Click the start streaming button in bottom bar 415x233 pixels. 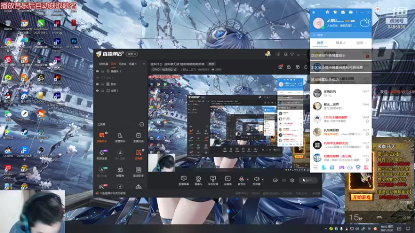tap(308, 180)
